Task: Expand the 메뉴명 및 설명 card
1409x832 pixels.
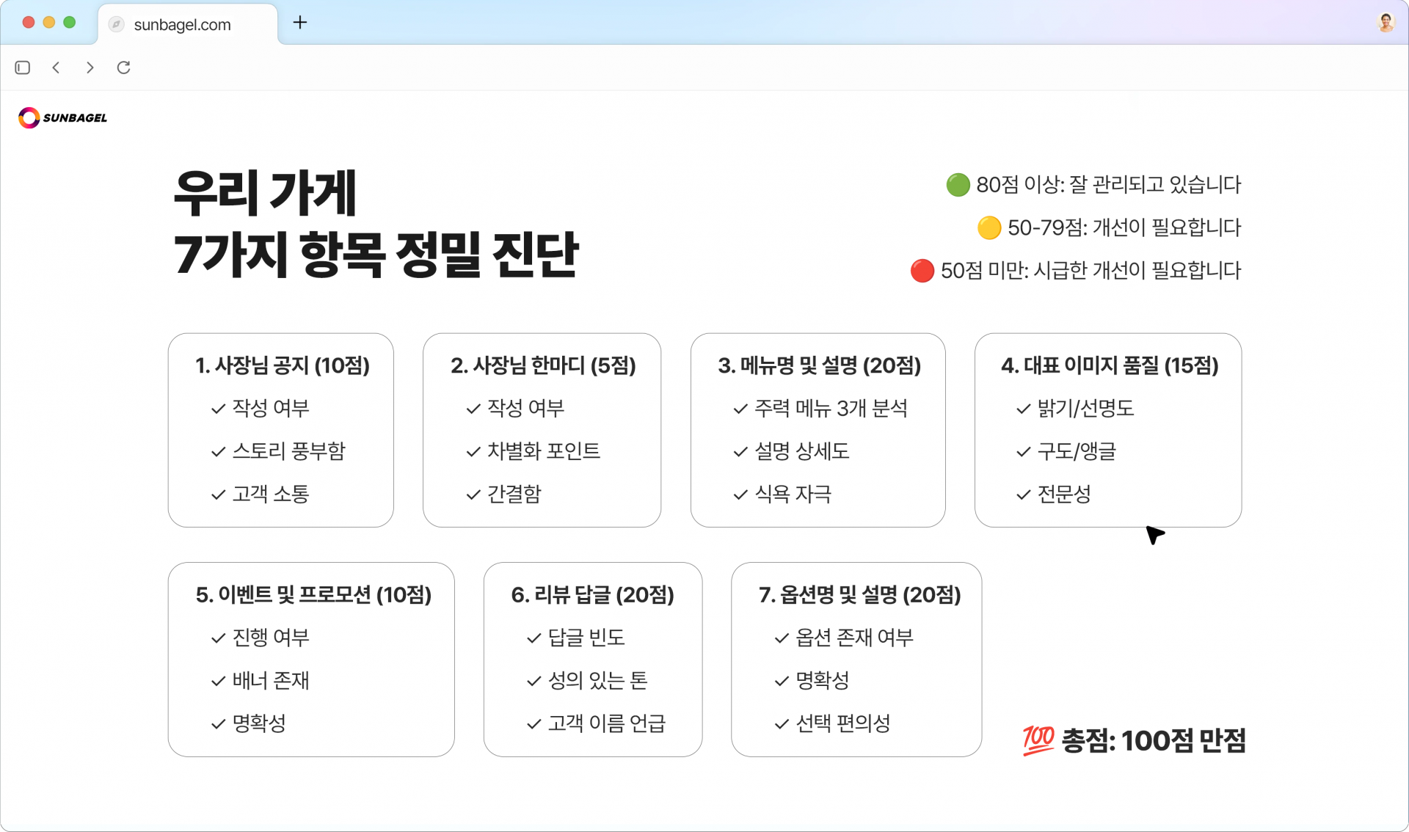Action: [817, 430]
